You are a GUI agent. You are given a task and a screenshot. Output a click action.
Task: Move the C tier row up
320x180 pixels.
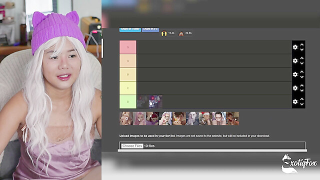pyautogui.click(x=302, y=85)
